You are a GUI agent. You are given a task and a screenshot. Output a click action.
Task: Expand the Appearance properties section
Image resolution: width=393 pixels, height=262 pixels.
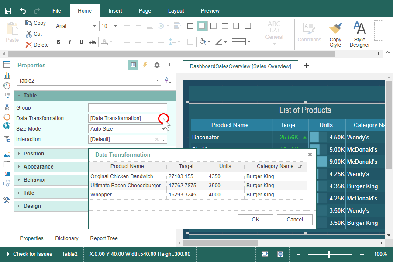point(38,167)
